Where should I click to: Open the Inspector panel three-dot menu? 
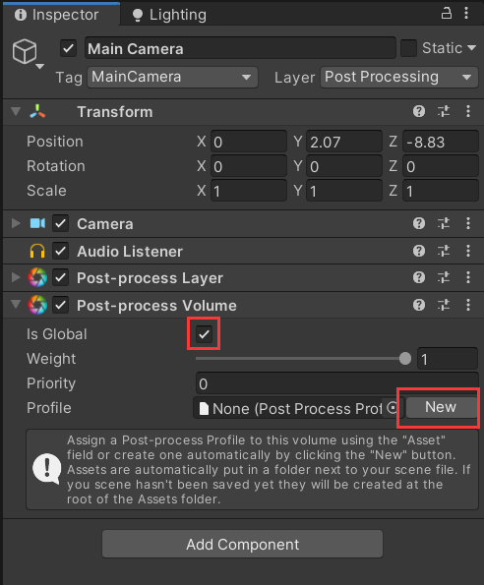point(466,14)
